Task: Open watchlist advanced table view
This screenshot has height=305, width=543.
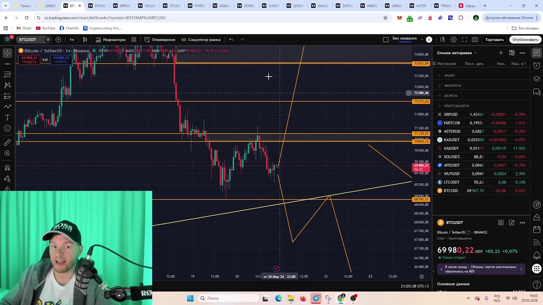Action: tap(512, 53)
